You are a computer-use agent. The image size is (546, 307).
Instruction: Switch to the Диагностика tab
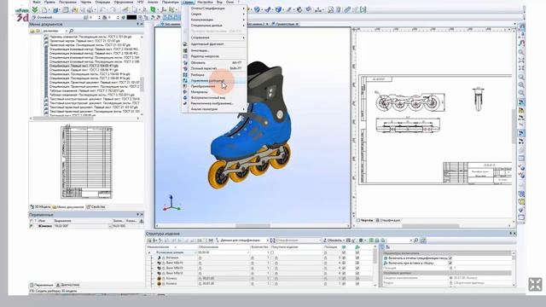(68, 285)
